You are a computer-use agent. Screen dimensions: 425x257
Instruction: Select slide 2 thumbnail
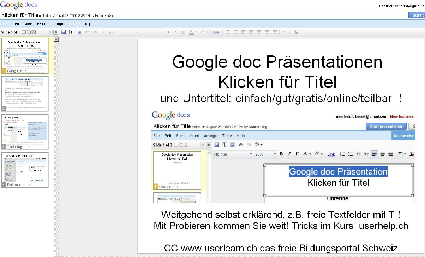(x=25, y=94)
